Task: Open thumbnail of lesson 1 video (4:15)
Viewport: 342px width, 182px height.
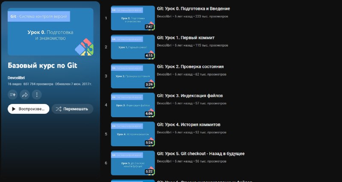Action: pyautogui.click(x=133, y=47)
